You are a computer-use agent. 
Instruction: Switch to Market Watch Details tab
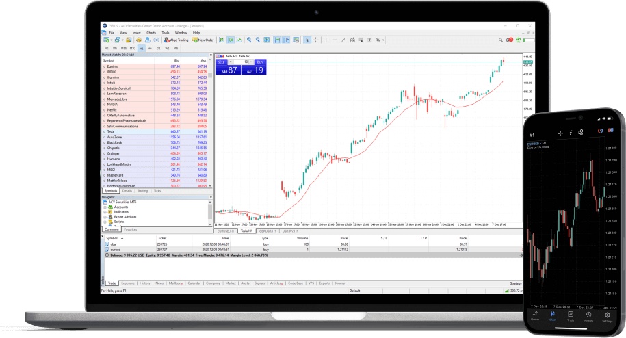pyautogui.click(x=127, y=191)
